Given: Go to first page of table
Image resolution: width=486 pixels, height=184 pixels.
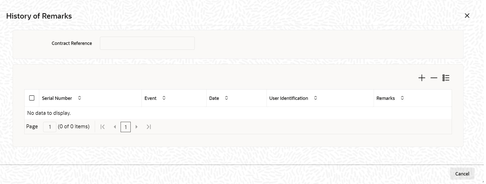Looking at the screenshot, I should coord(103,127).
